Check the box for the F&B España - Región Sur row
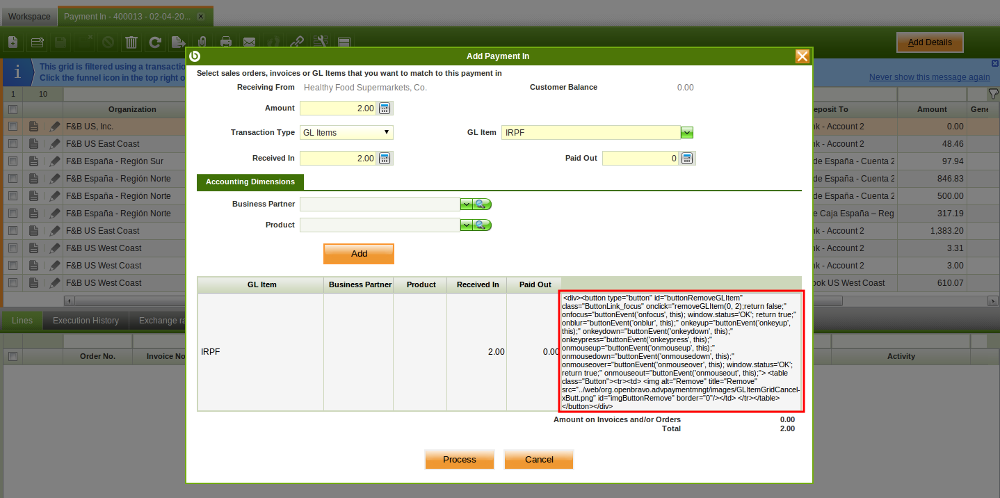The image size is (1000, 498). [x=13, y=161]
